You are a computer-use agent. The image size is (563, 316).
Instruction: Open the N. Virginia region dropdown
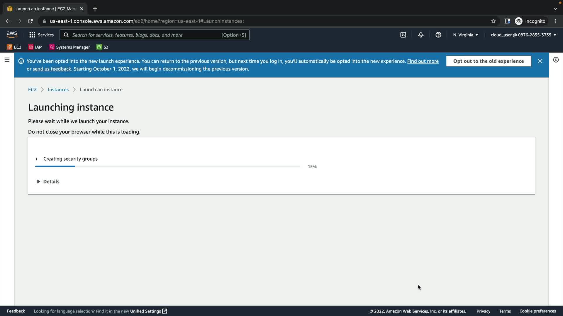point(465,35)
